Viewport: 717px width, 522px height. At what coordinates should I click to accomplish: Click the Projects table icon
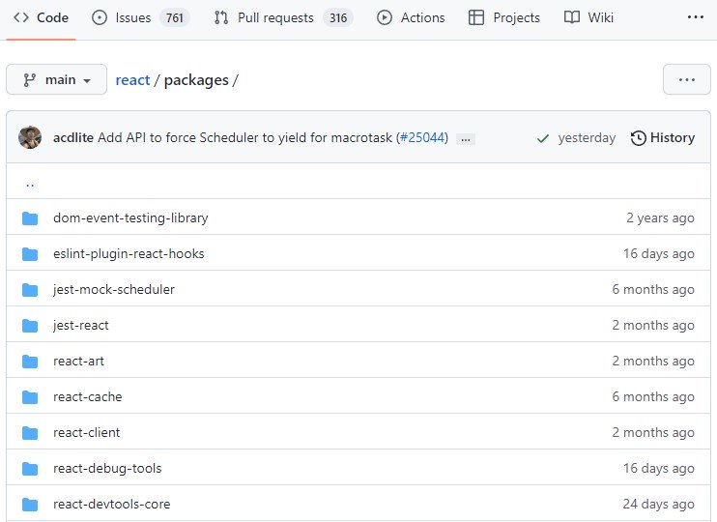(x=476, y=17)
